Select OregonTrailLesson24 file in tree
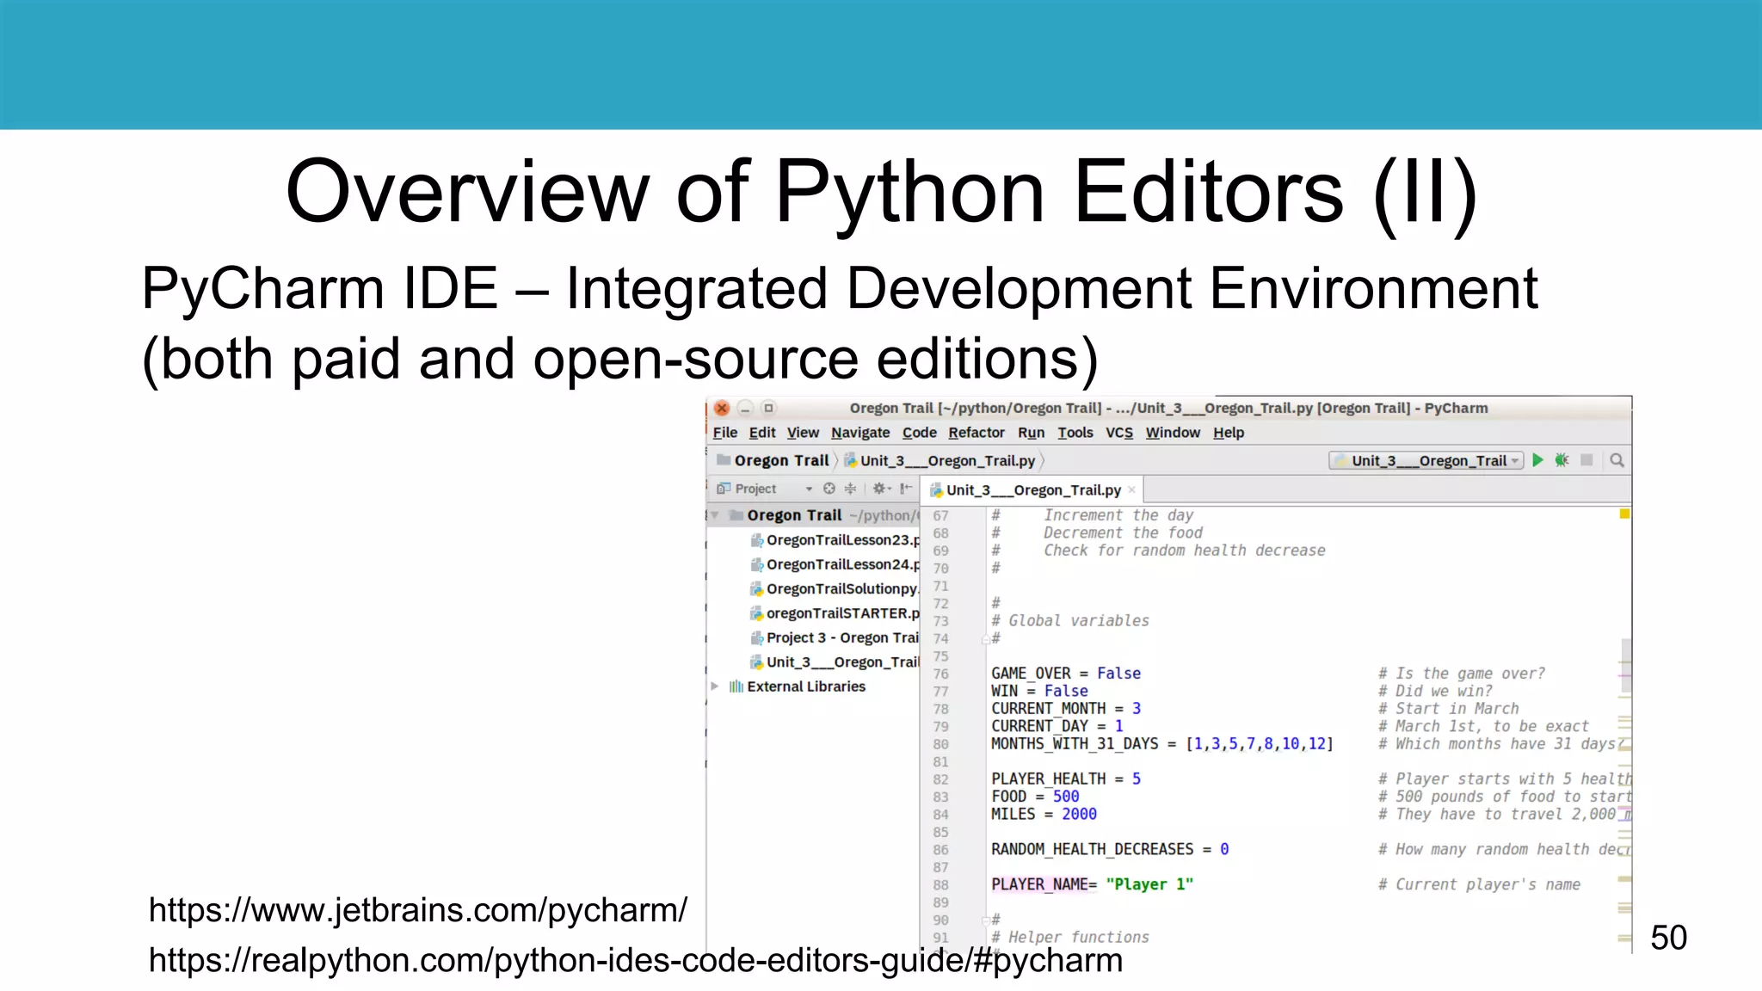1762x991 pixels. click(834, 564)
